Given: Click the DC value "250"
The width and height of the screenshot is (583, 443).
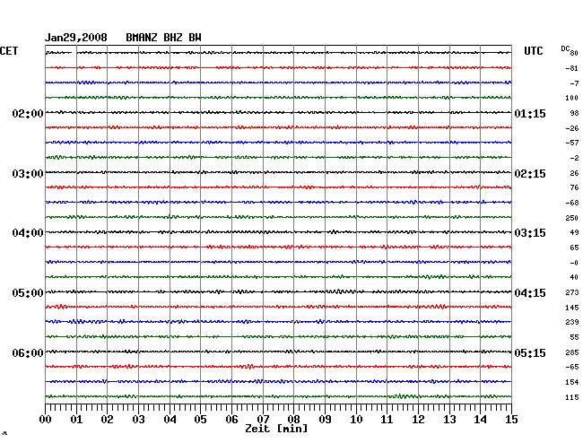Looking at the screenshot, I should pyautogui.click(x=572, y=218).
